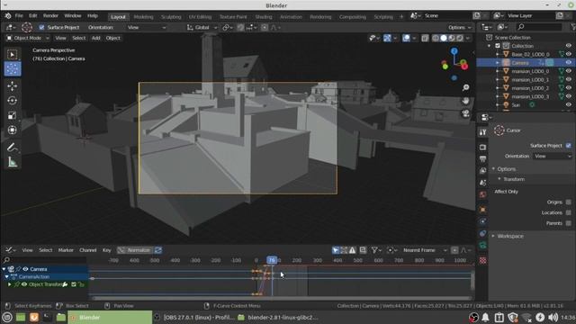576x324 pixels.
Task: Expand the Workspace panel
Action: pyautogui.click(x=510, y=236)
